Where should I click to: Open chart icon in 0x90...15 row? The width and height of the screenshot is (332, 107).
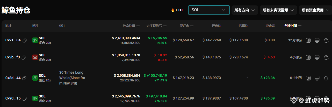tap(308, 98)
